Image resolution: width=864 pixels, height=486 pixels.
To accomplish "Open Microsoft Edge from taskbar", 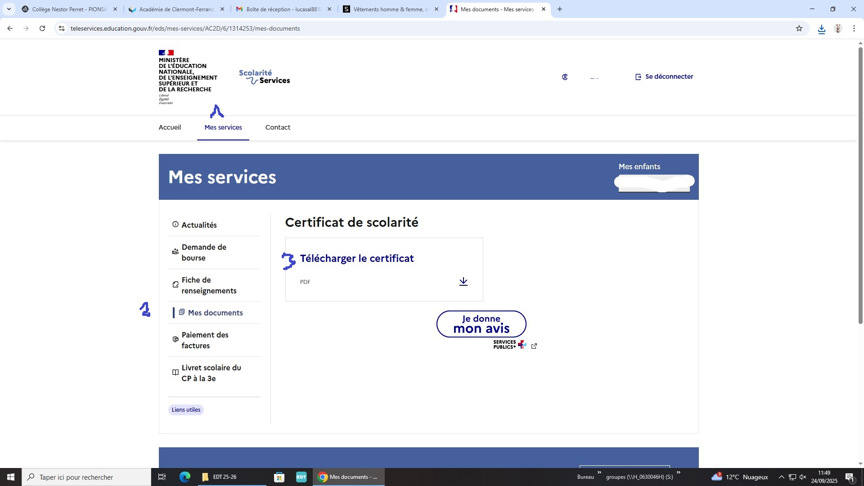I will click(184, 477).
